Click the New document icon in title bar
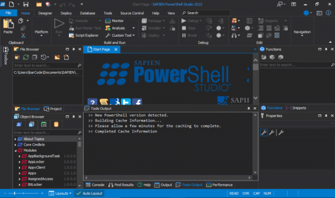Screen dimensions: 335x198 point(11,4)
